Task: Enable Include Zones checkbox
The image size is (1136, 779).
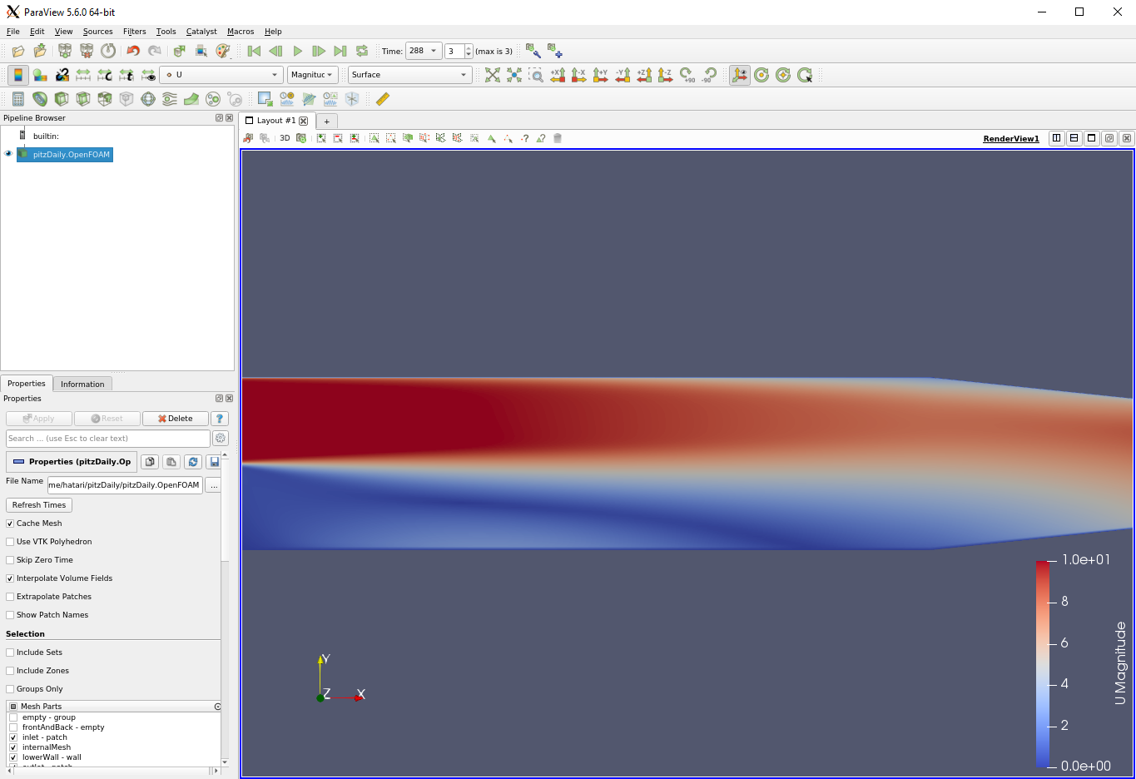Action: (x=10, y=671)
